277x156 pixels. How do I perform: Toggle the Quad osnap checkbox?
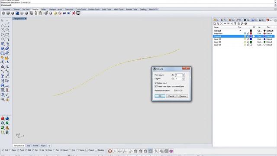pos(61,150)
